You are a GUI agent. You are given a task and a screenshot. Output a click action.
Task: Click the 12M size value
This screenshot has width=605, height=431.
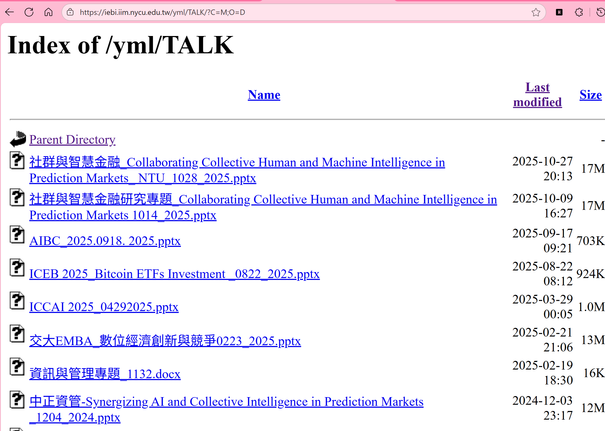pos(593,408)
